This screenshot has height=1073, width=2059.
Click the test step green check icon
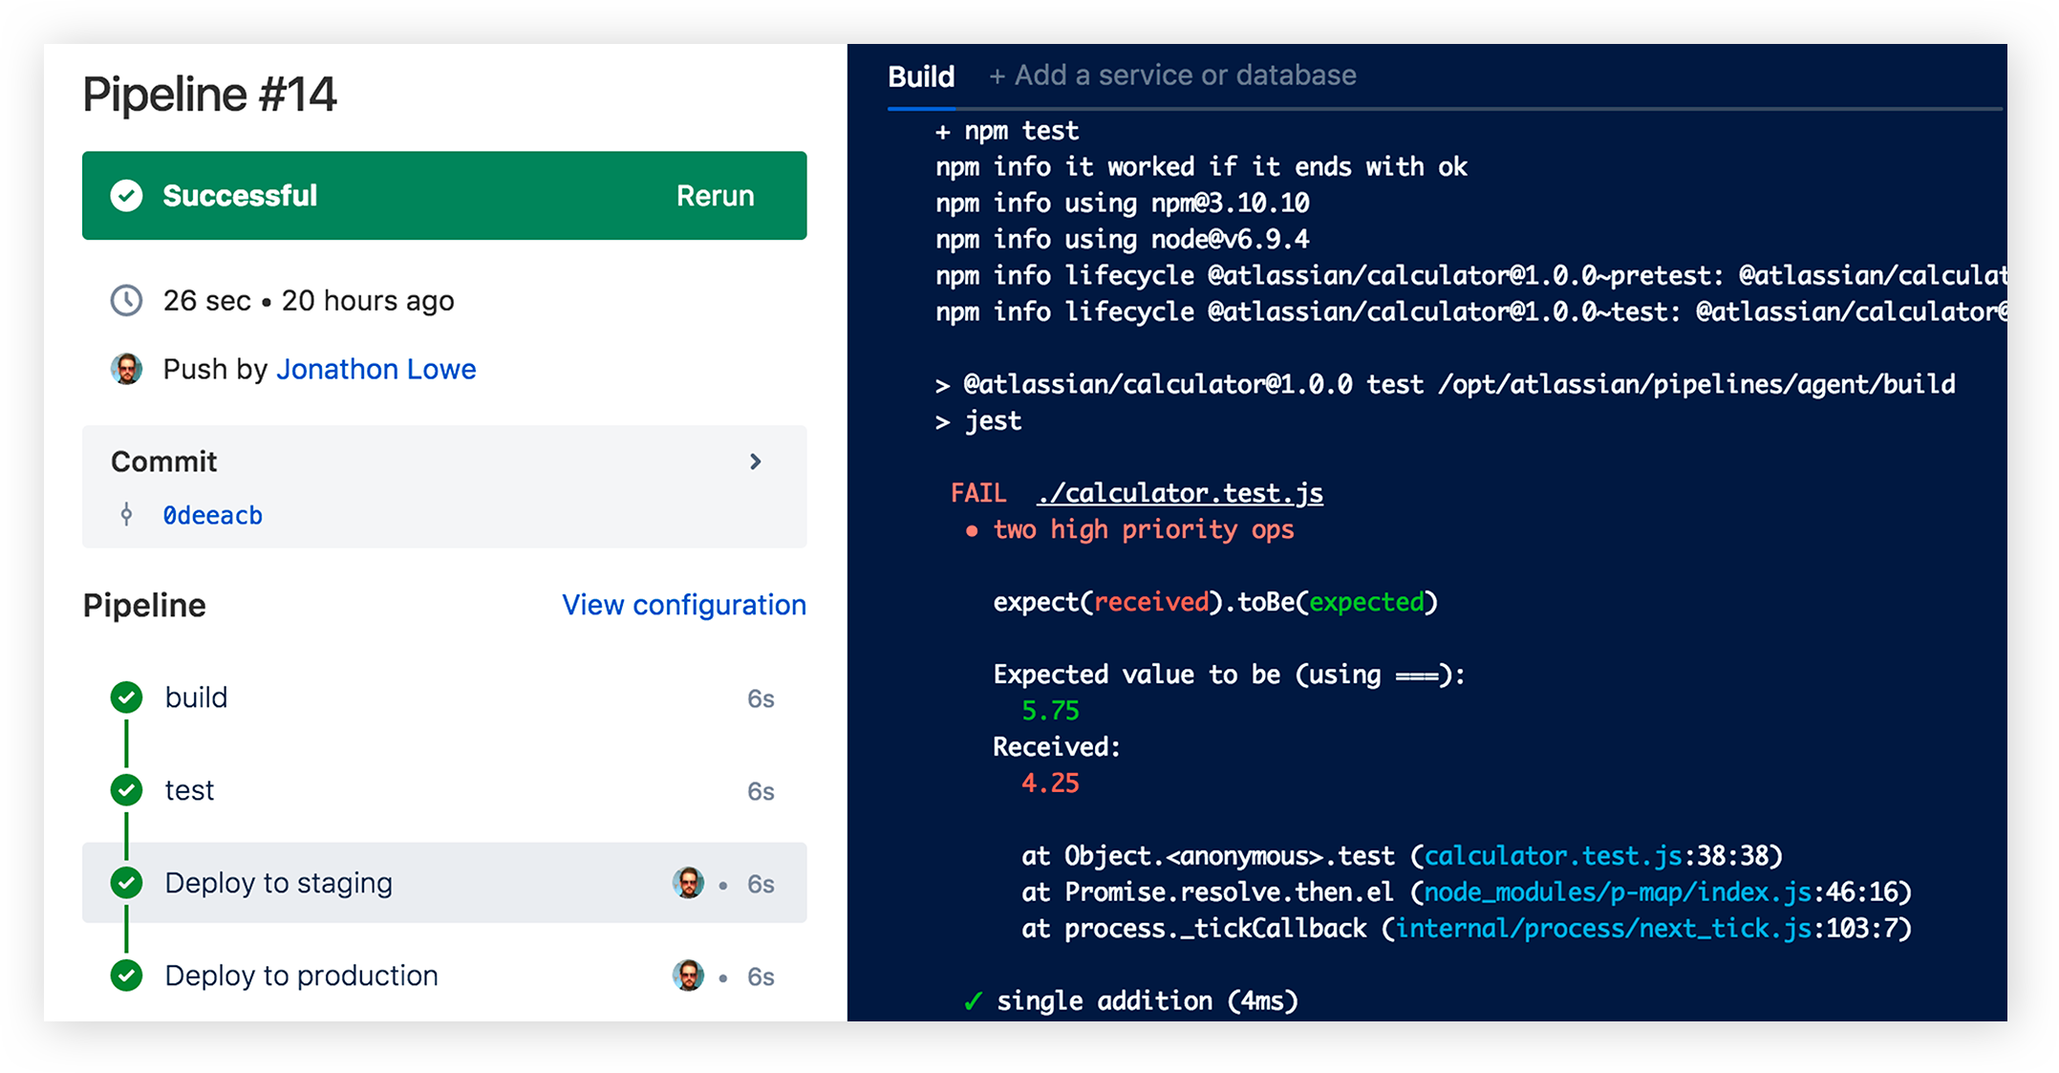126,790
